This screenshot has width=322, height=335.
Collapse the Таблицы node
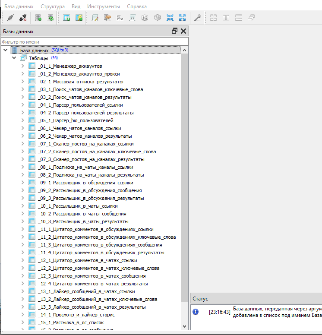[14, 58]
